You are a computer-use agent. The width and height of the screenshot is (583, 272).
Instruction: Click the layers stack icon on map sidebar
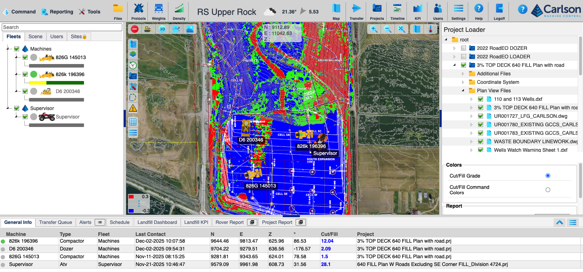point(133,54)
